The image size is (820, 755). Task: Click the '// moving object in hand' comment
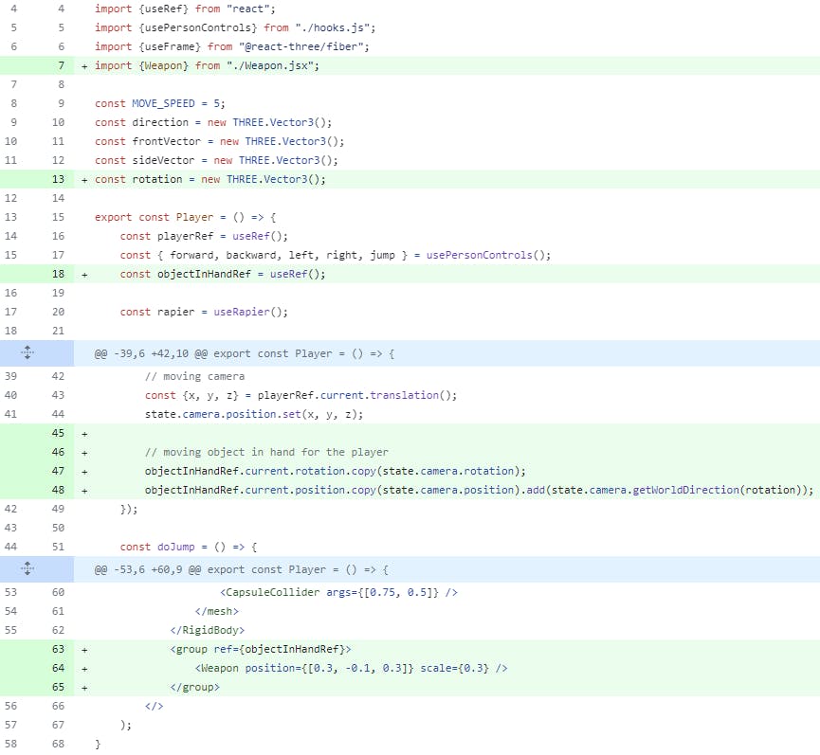[x=266, y=452]
